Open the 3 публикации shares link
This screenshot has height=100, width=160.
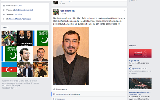pos(59,99)
